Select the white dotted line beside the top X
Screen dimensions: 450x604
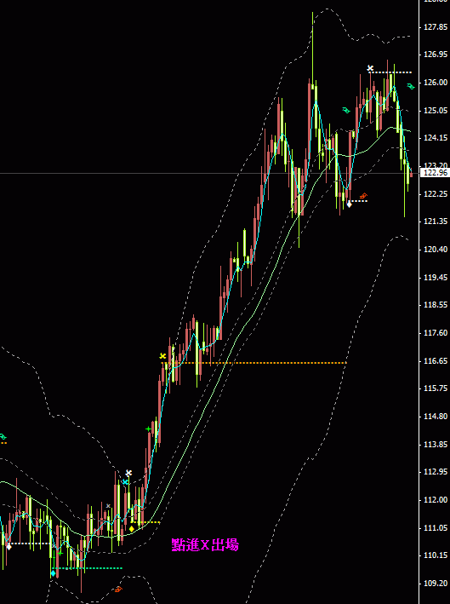tap(390, 72)
